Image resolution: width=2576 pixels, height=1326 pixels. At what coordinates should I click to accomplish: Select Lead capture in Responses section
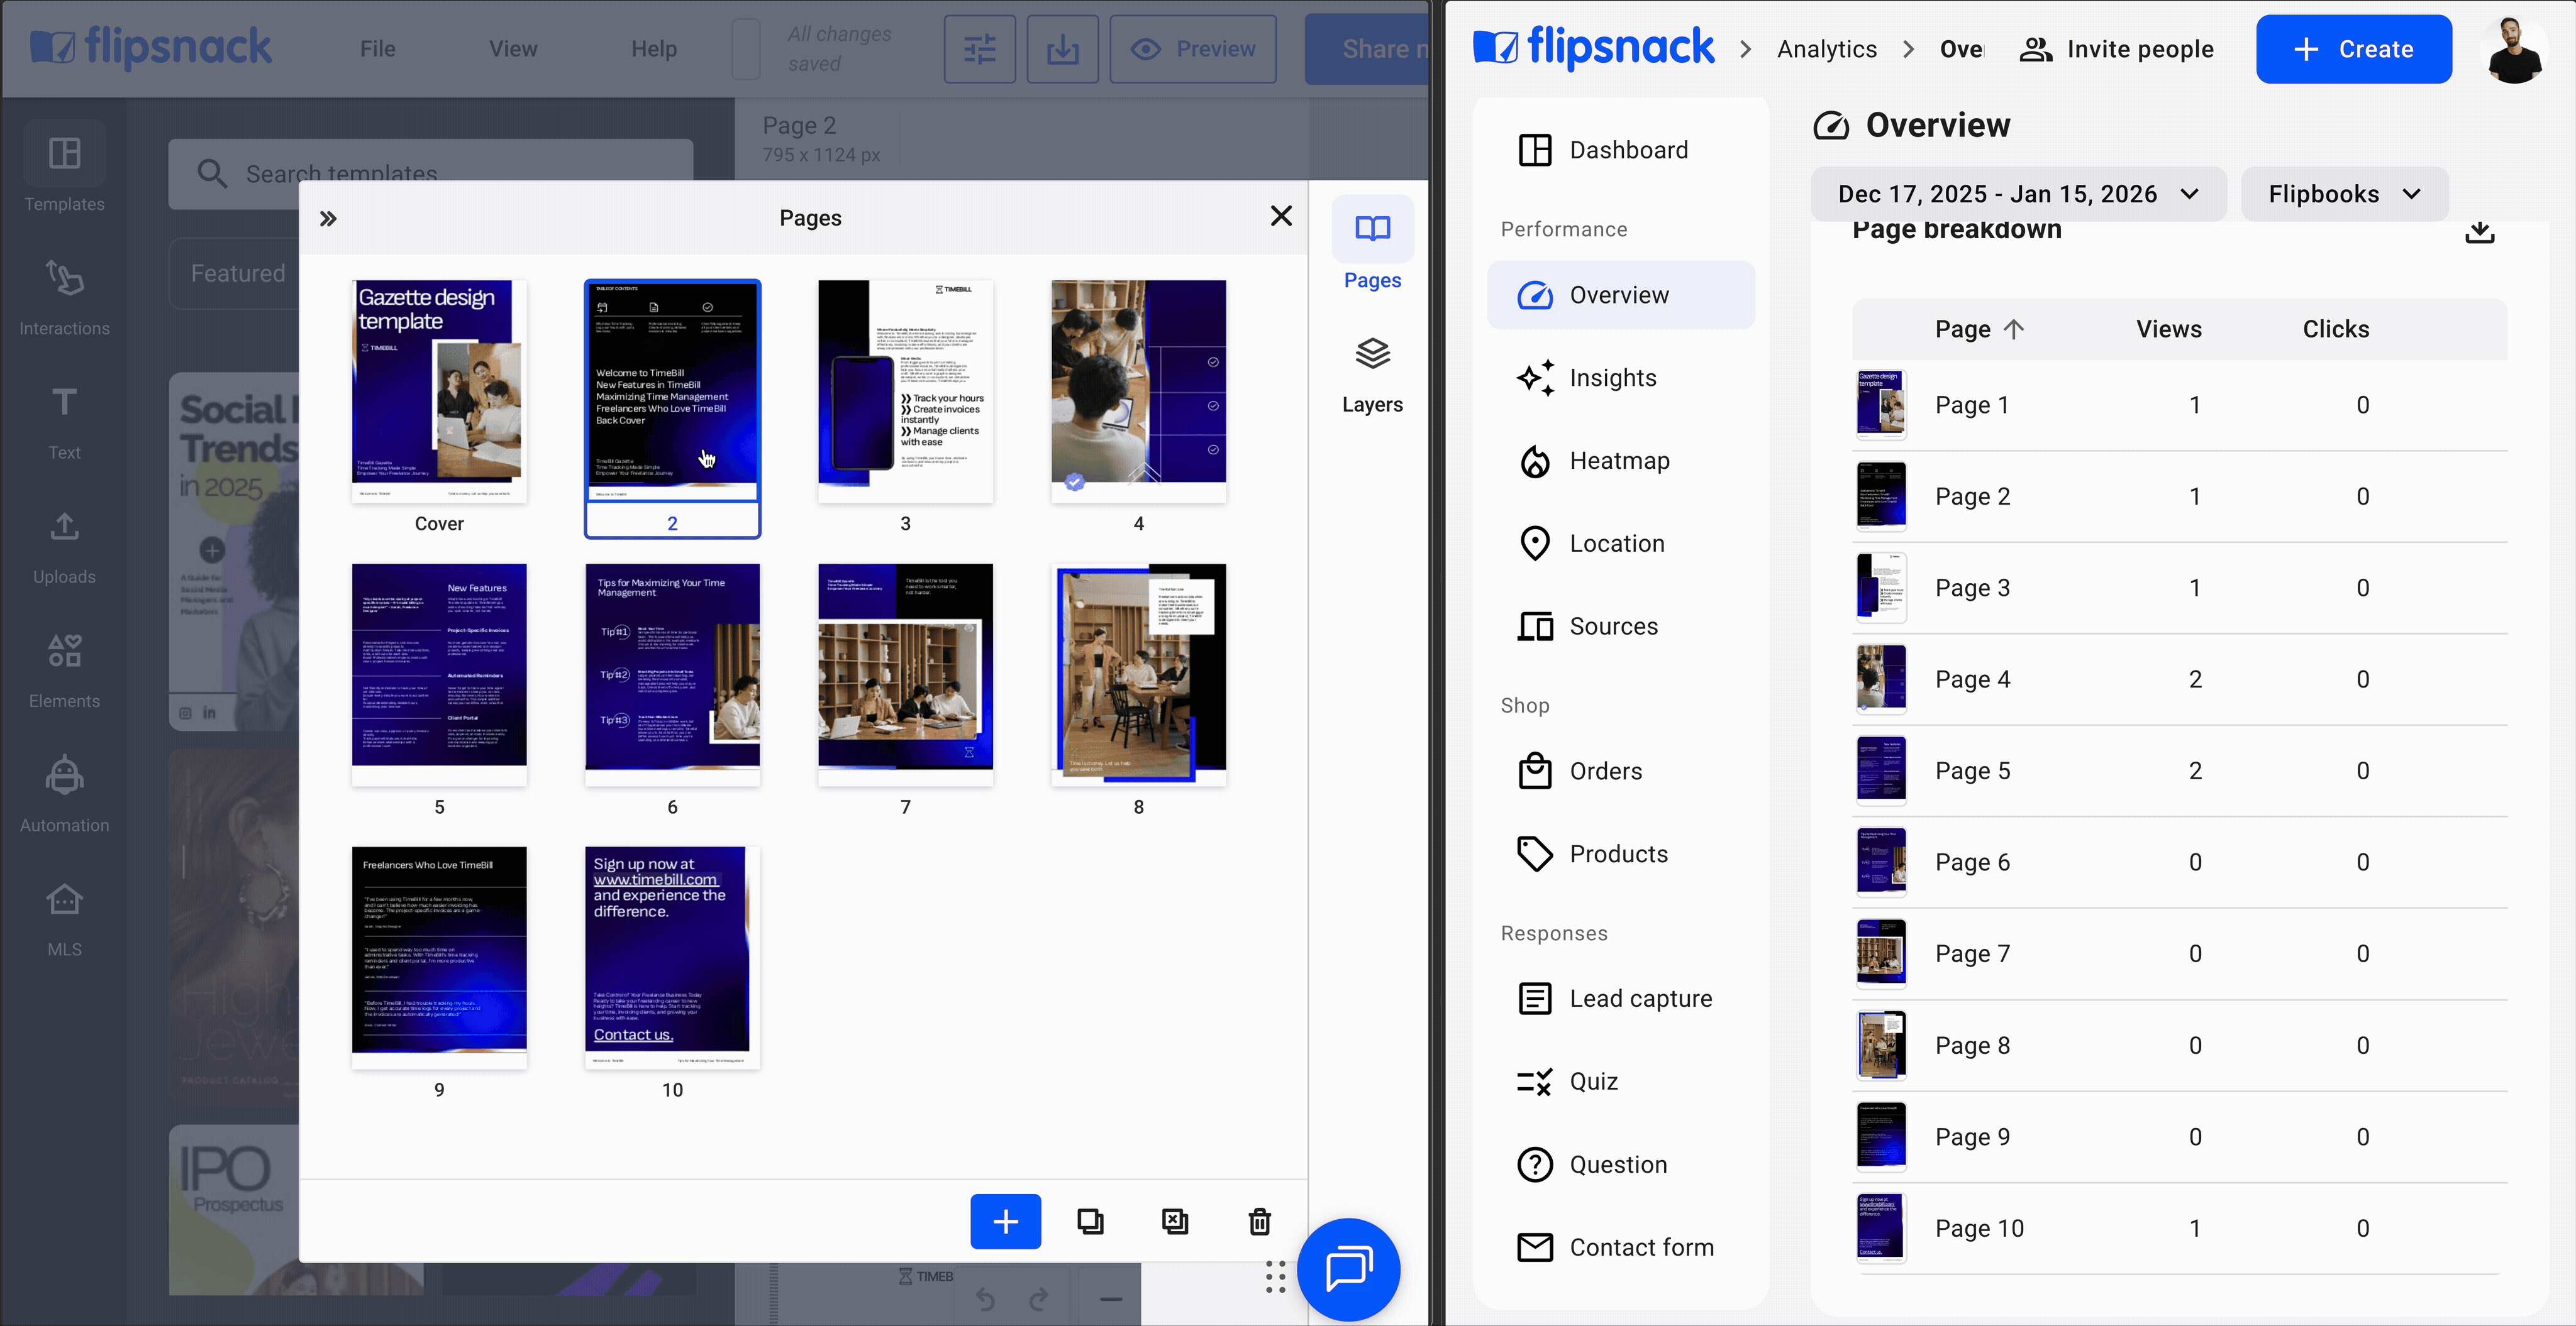pyautogui.click(x=1640, y=998)
